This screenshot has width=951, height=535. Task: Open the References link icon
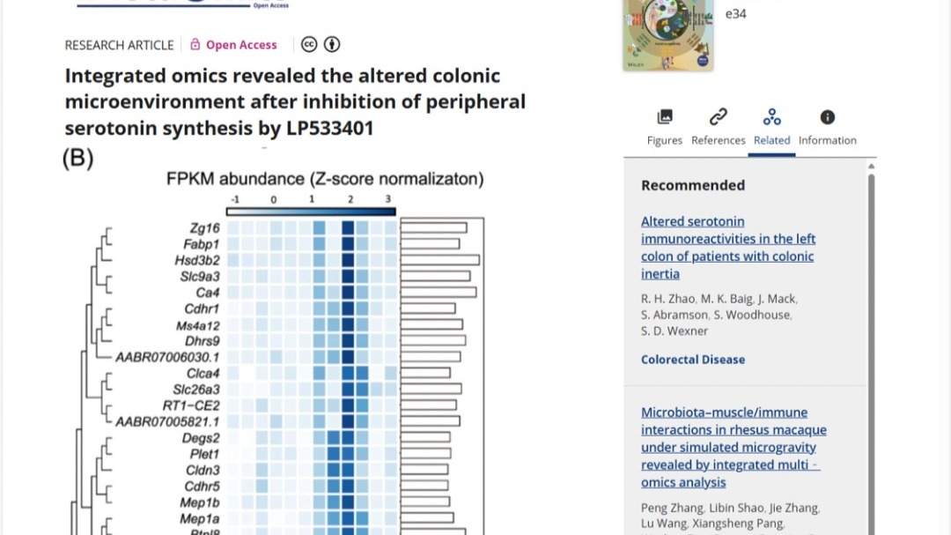click(719, 117)
